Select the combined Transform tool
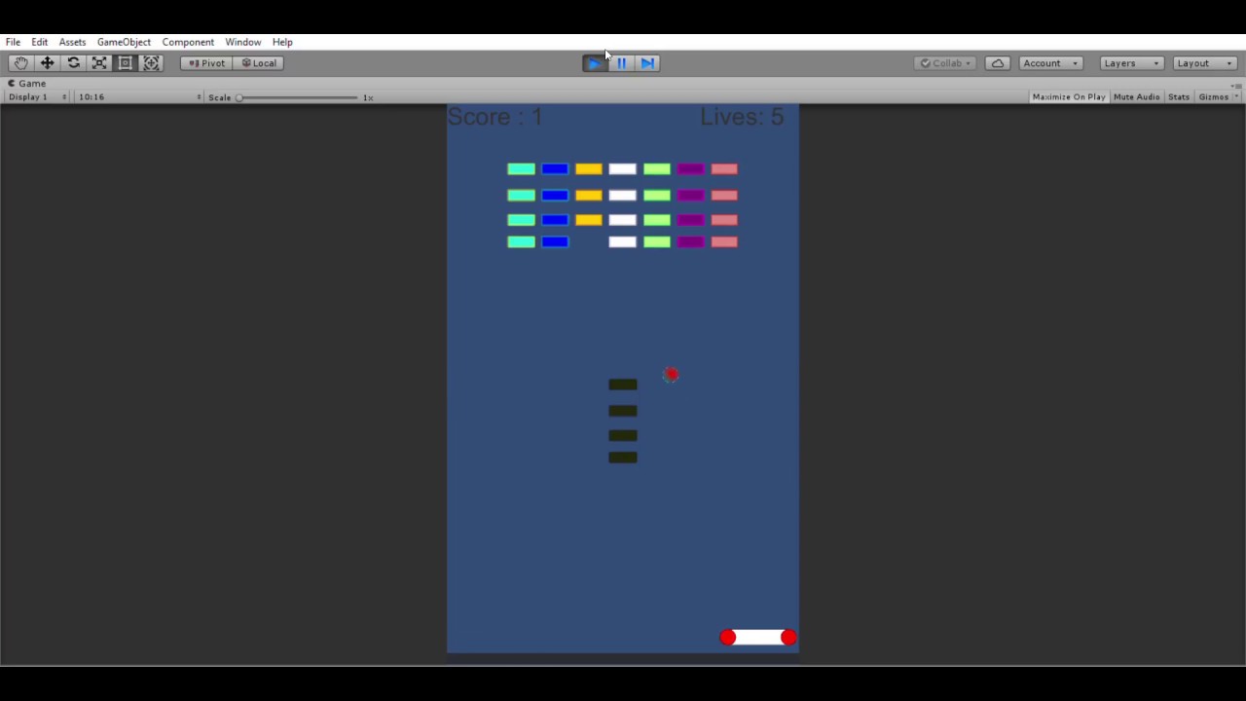 (152, 63)
